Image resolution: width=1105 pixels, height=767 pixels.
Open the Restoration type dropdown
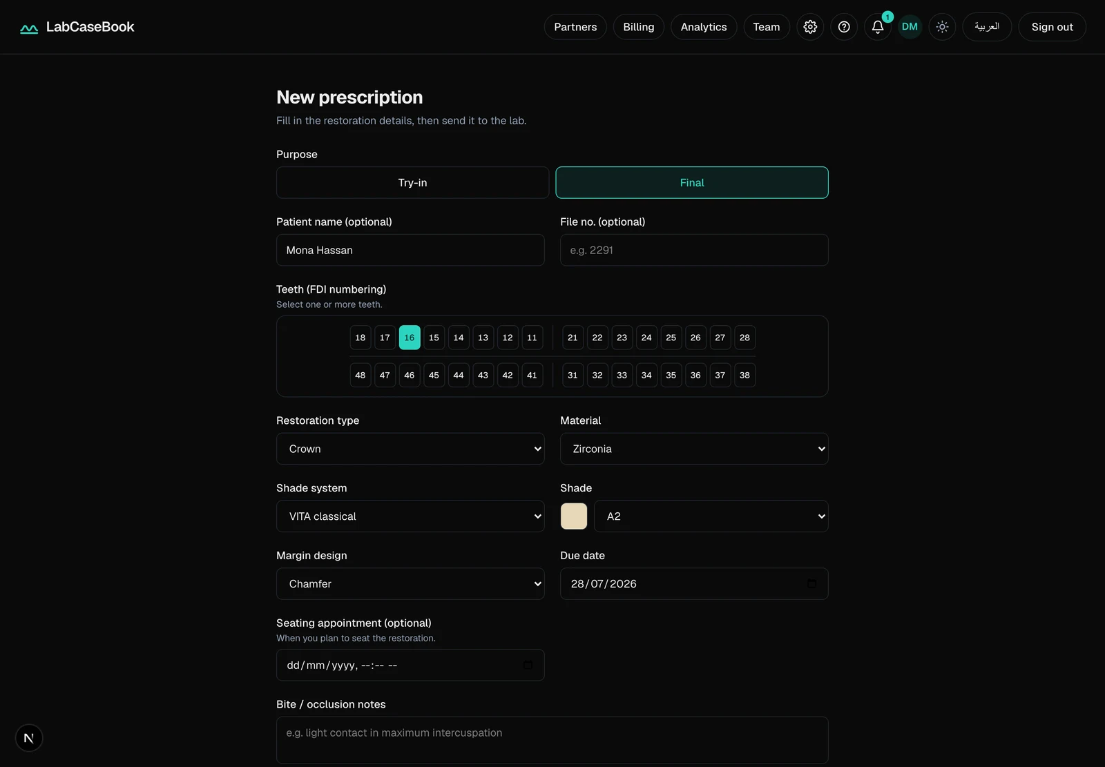pyautogui.click(x=410, y=449)
